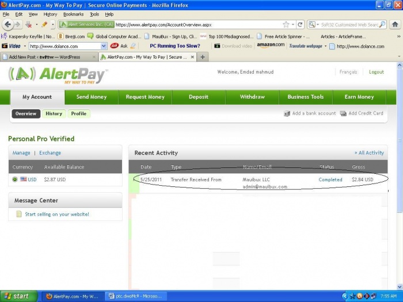The width and height of the screenshot is (403, 302).
Task: Open new tab with the plus button
Action: point(203,57)
